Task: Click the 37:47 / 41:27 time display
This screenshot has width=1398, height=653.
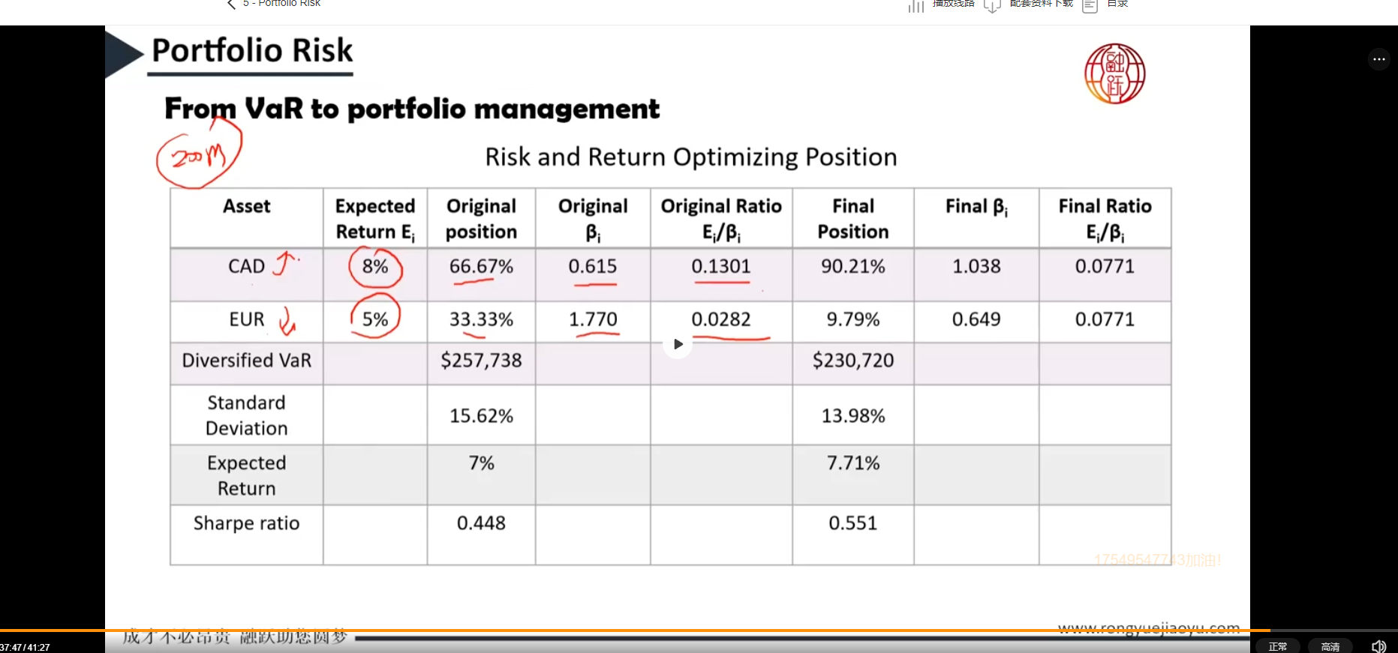Action: coord(26,647)
